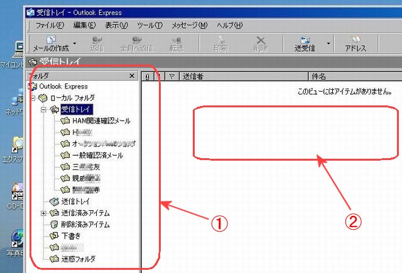The height and width of the screenshot is (273, 402).
Task: Open the メッセージ(M) menu
Action: (189, 25)
